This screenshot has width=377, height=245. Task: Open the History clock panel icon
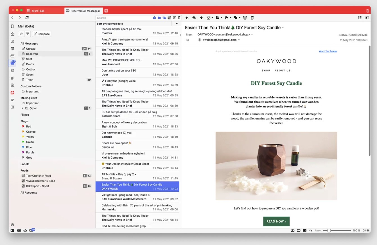12,41
